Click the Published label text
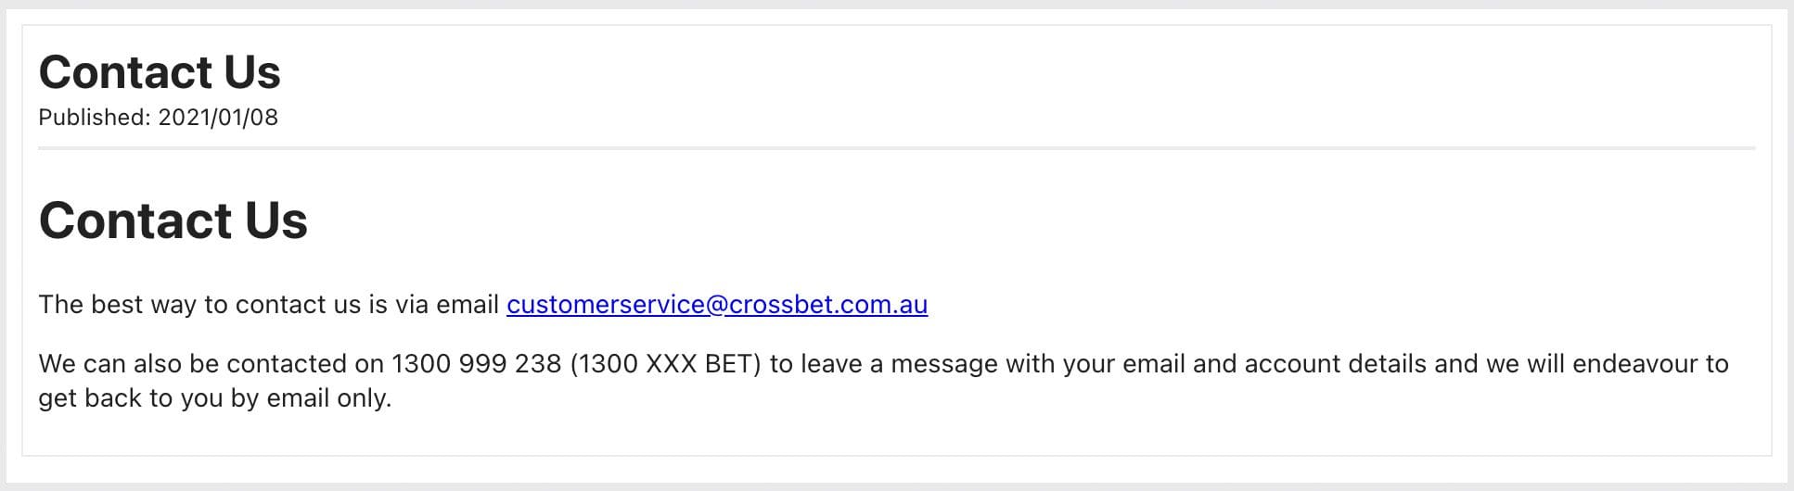Image resolution: width=1794 pixels, height=491 pixels. coord(94,118)
